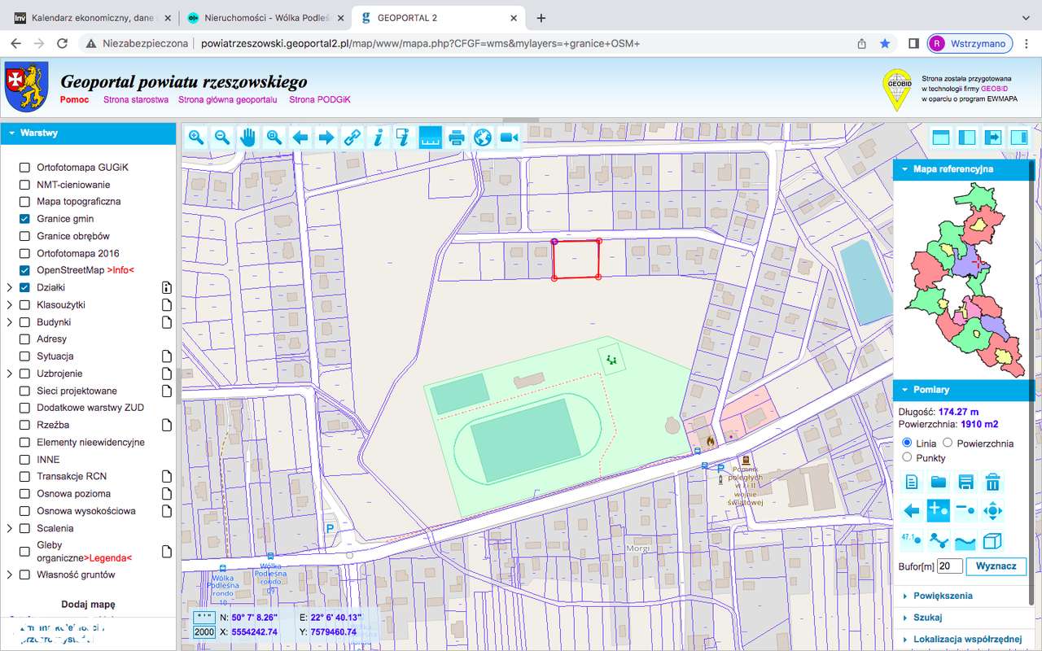Click the video camera toolbar icon

click(510, 138)
